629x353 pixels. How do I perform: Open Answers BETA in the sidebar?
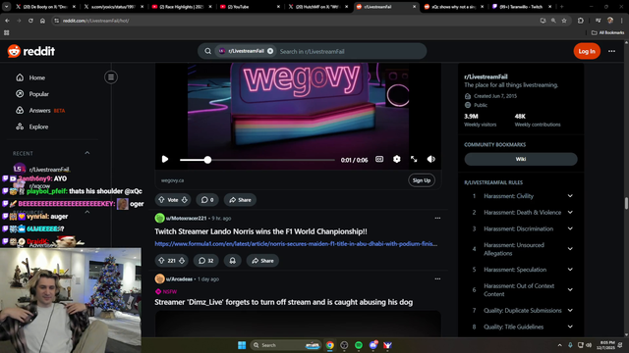(46, 111)
